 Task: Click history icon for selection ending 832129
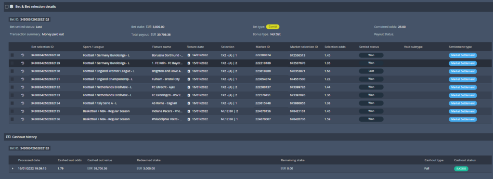[x=23, y=63]
